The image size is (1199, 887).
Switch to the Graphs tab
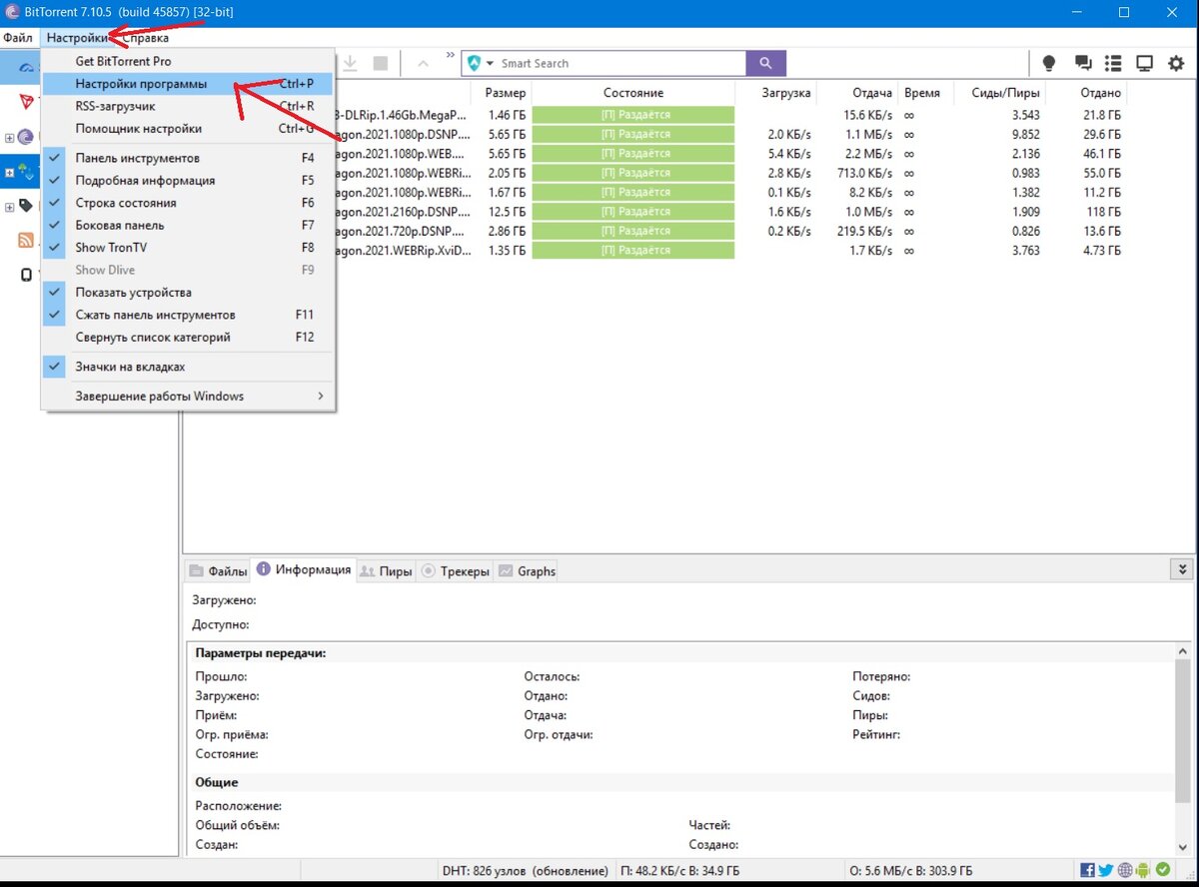(527, 571)
